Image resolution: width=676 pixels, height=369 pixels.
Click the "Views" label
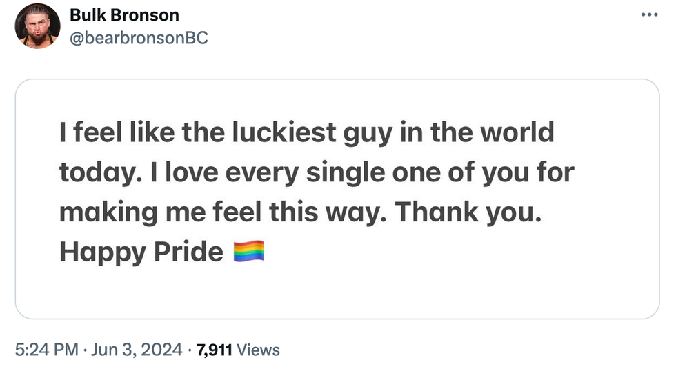258,350
